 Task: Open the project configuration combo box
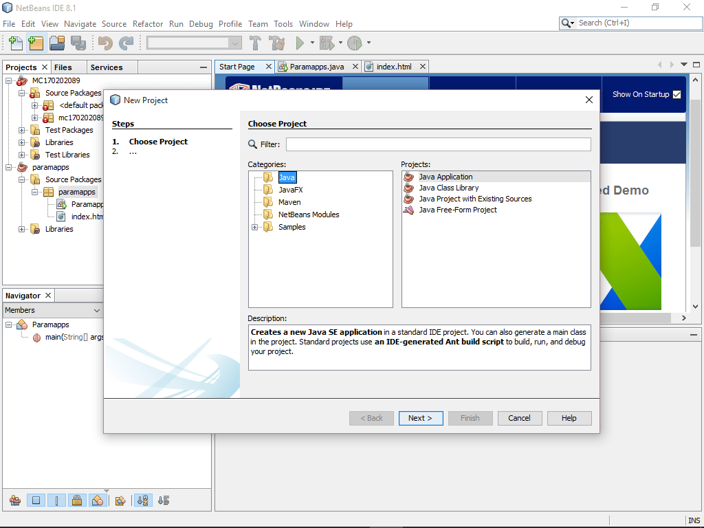point(195,43)
